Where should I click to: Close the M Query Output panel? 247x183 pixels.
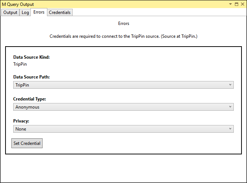pyautogui.click(x=243, y=4)
